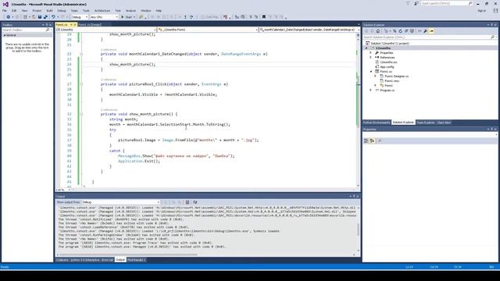Image resolution: width=500 pixels, height=281 pixels.
Task: Select Form1.resx in Solution Explorer
Action: pyautogui.click(x=391, y=81)
